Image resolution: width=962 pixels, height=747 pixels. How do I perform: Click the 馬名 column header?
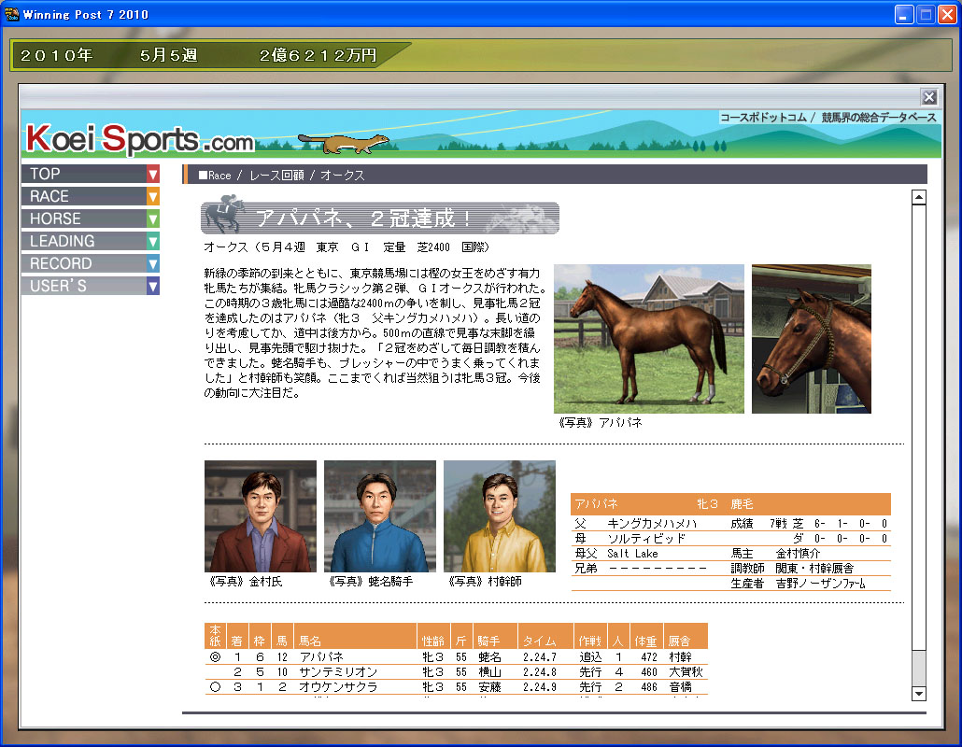tap(355, 637)
